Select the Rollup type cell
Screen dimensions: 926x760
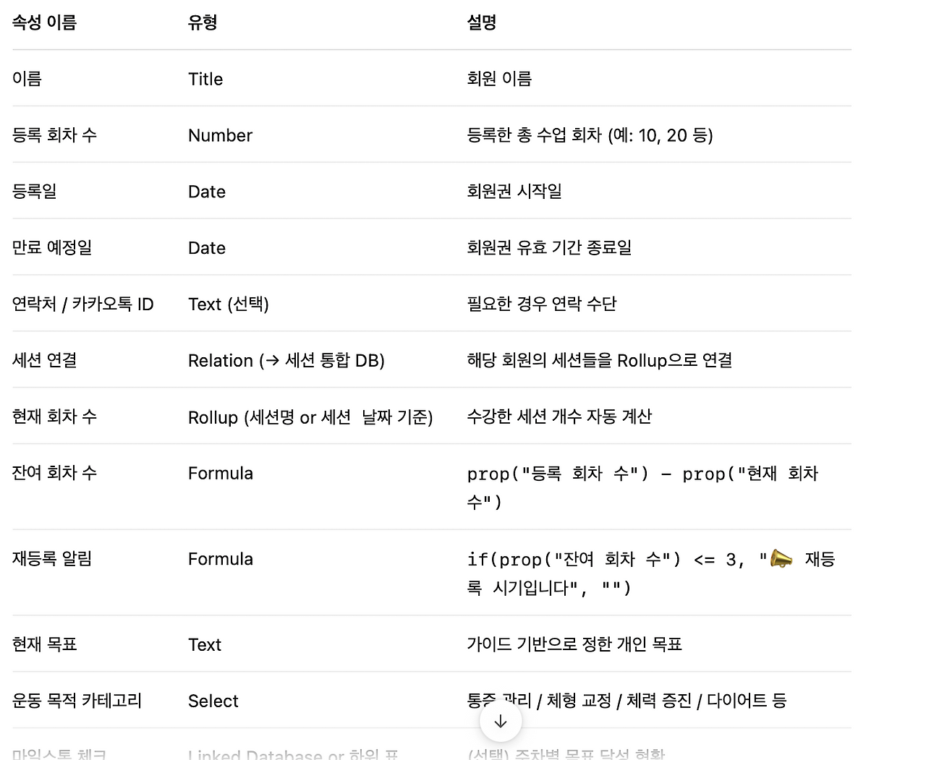pos(310,417)
